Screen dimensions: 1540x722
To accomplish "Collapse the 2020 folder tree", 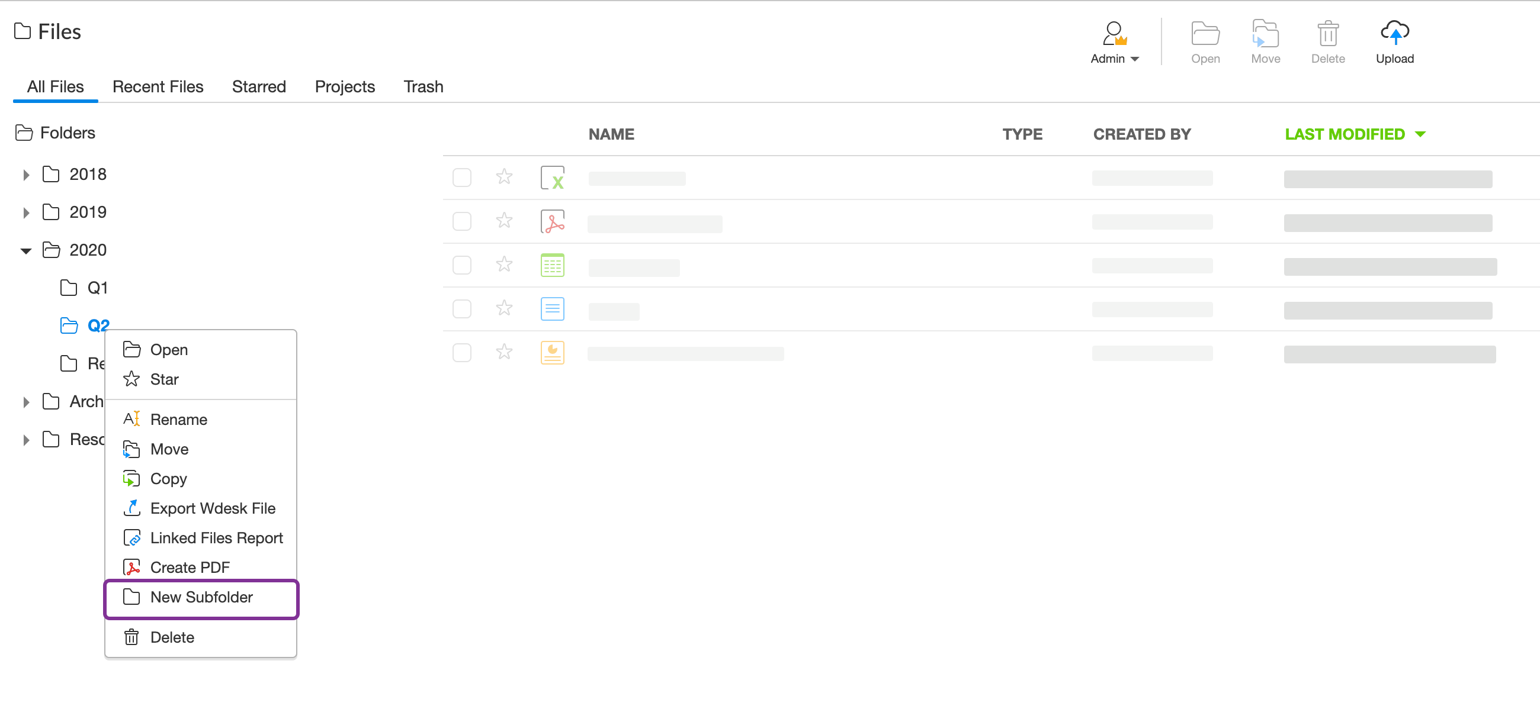I will point(26,250).
